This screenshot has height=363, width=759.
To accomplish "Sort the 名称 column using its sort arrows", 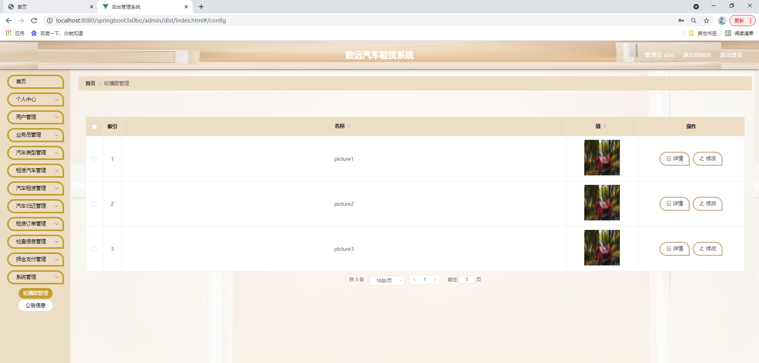I will click(350, 126).
